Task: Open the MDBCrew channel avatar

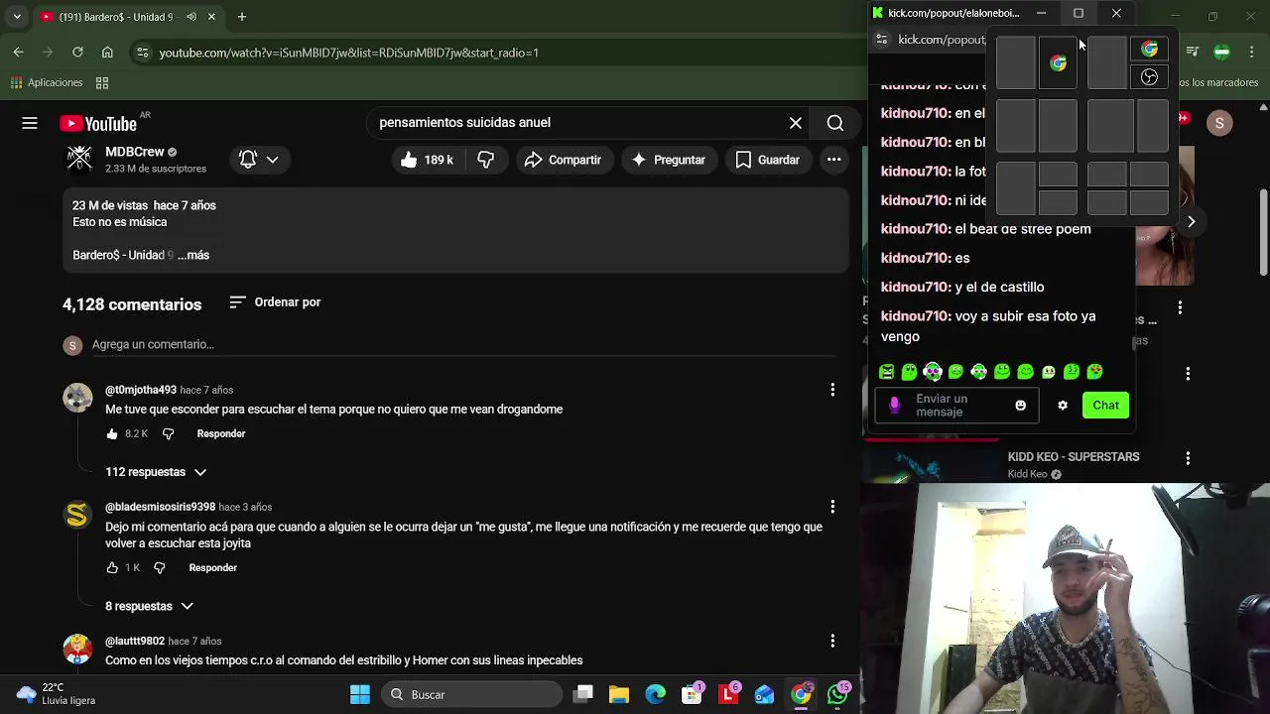Action: click(x=79, y=158)
